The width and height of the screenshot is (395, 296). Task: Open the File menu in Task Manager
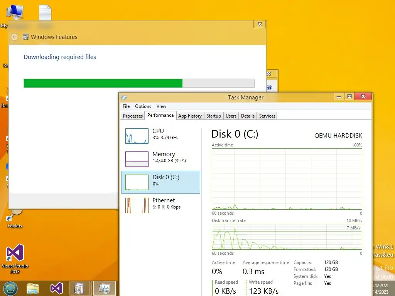[x=126, y=106]
